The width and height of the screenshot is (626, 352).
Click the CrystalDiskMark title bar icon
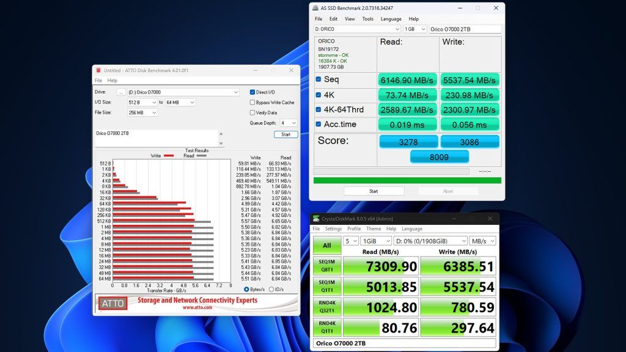tap(316, 219)
